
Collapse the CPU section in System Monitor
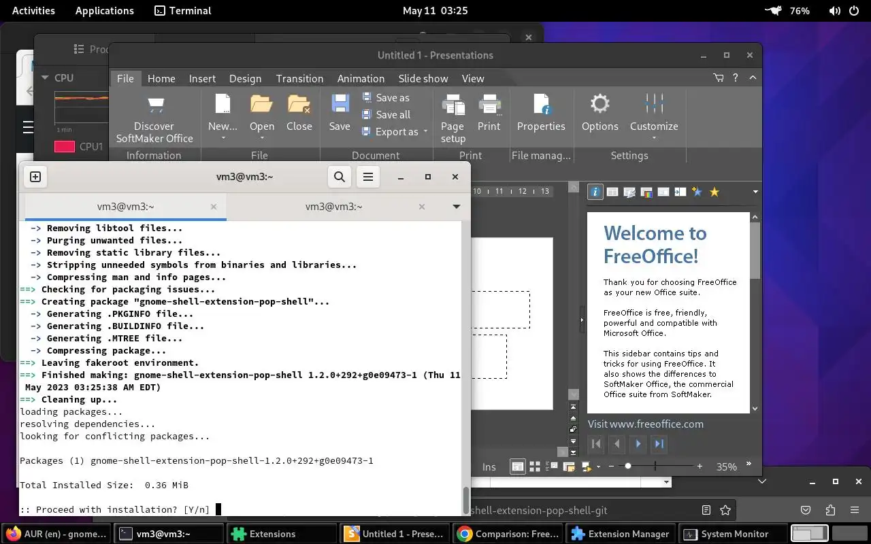(x=46, y=78)
